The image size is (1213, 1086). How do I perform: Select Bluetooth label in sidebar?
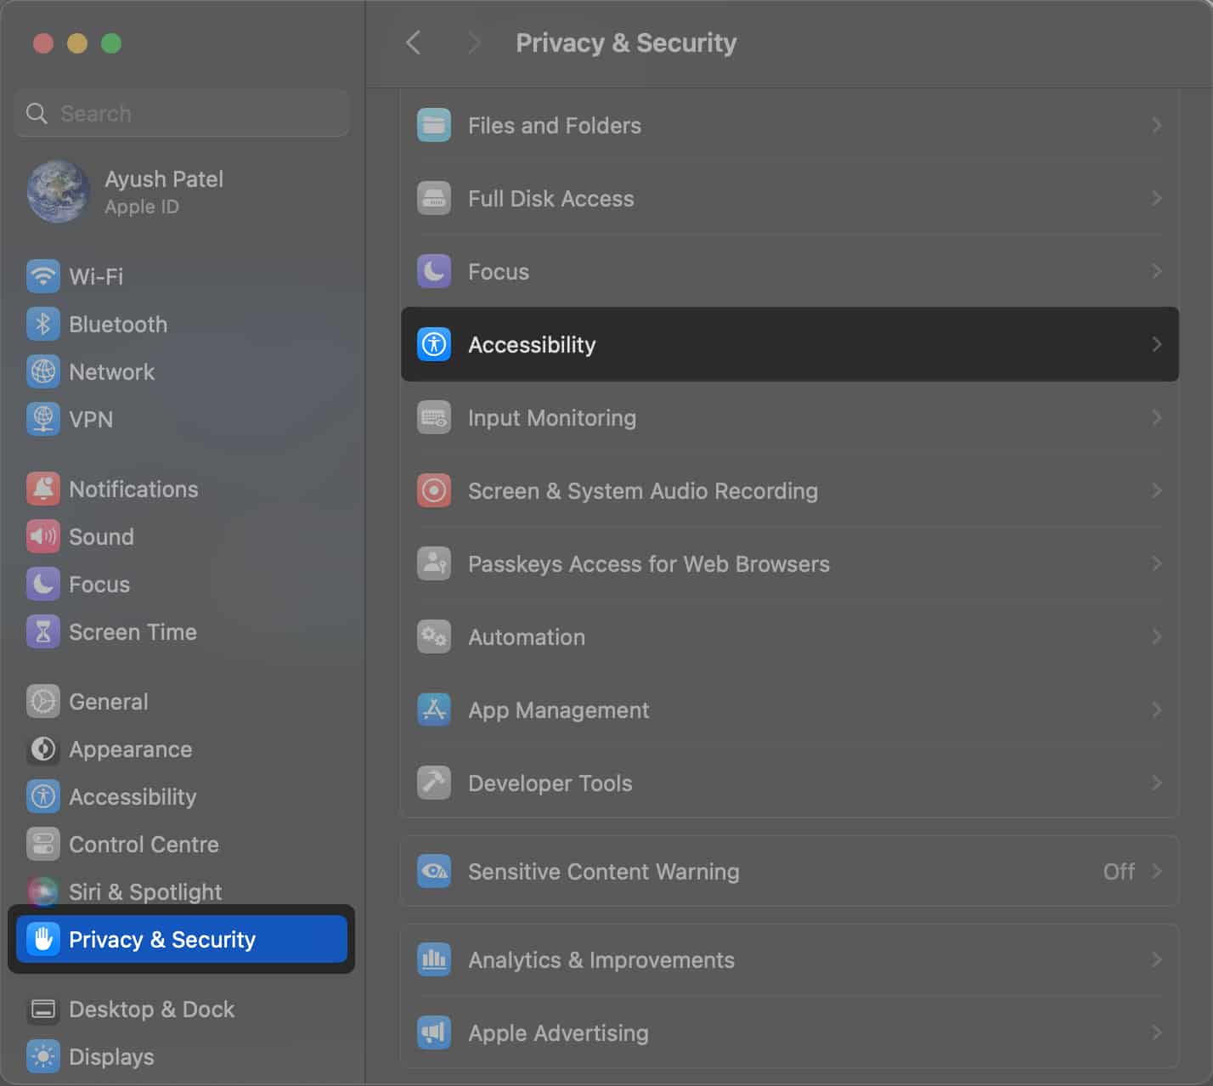[118, 324]
